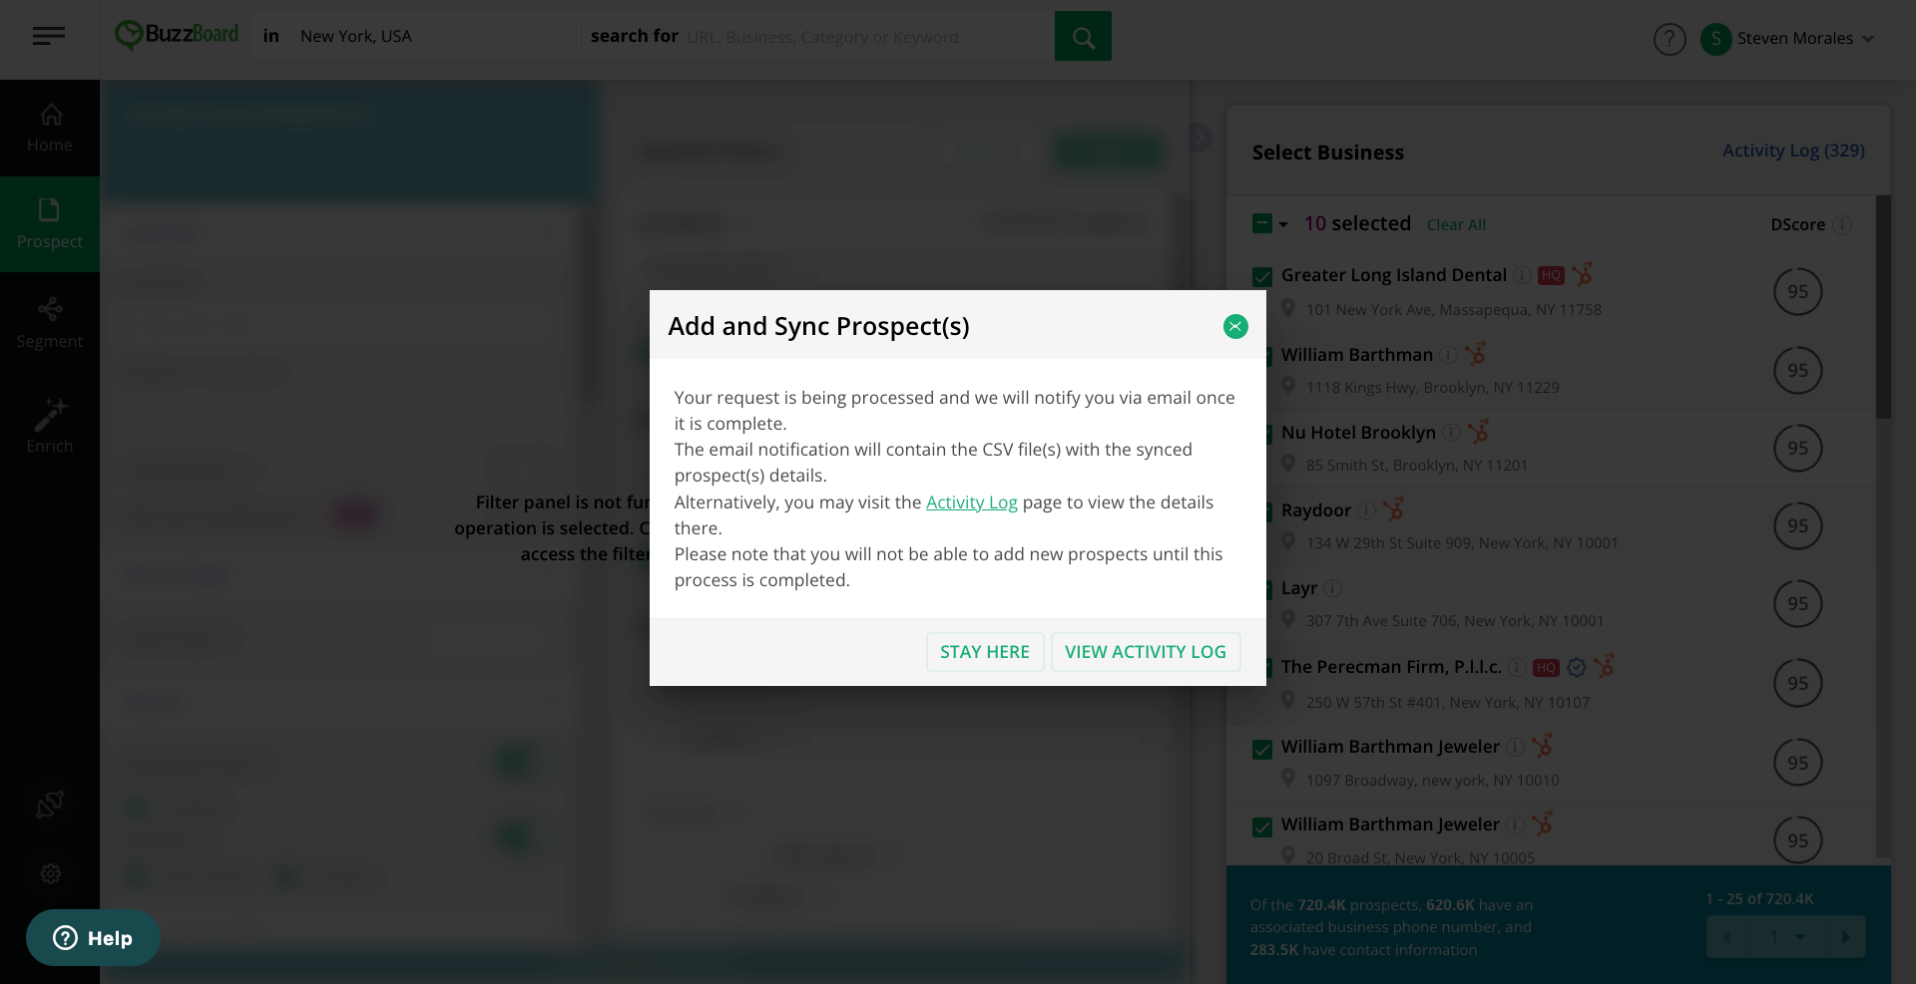Image resolution: width=1916 pixels, height=984 pixels.
Task: Select The Perecman Firm, P.l.l.c. name
Action: click(x=1391, y=667)
